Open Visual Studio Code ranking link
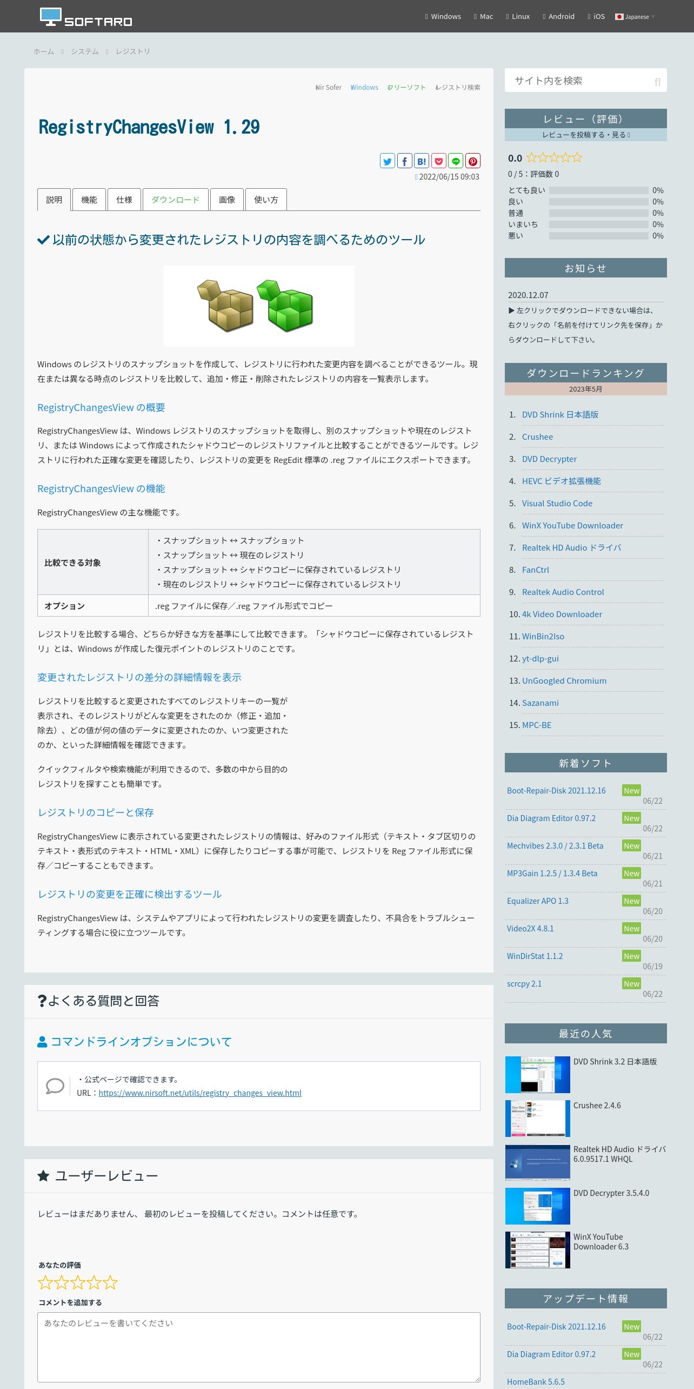 (x=557, y=503)
